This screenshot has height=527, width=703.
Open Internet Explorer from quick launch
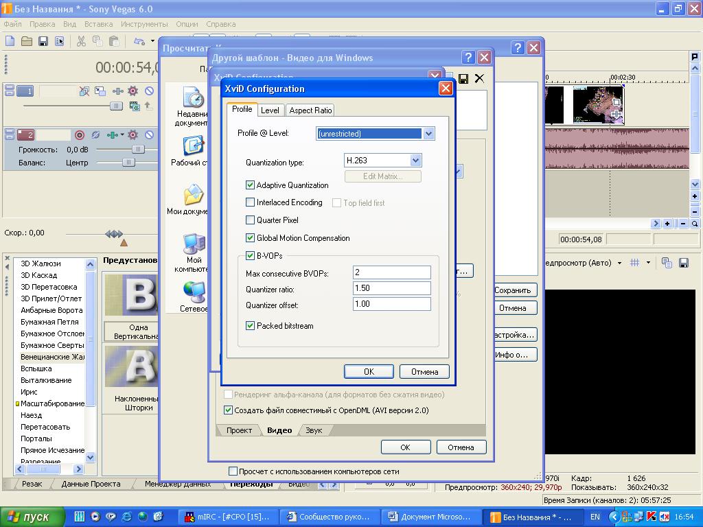[x=127, y=517]
